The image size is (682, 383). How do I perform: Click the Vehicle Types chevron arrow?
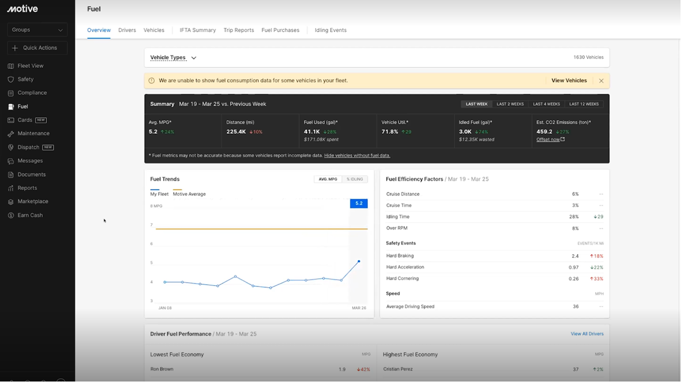pos(194,58)
